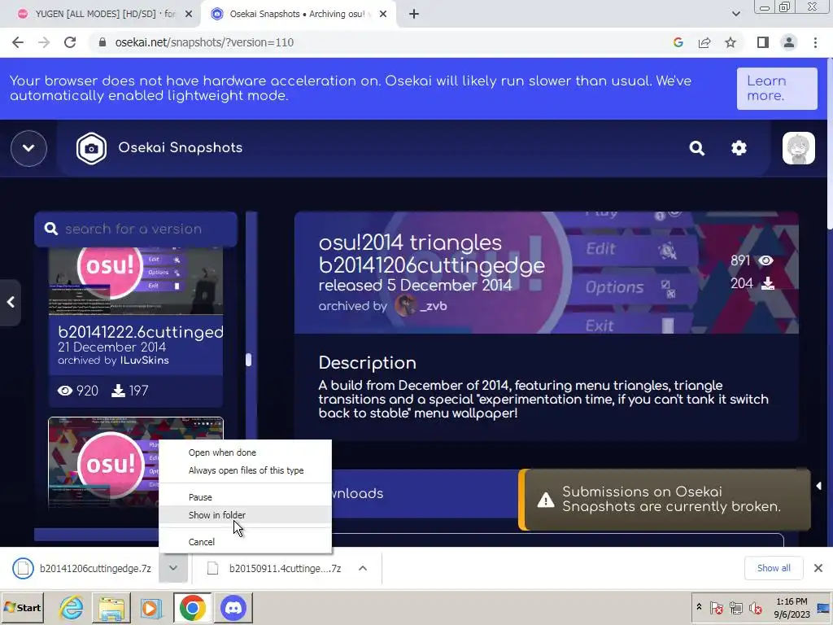833x625 pixels.
Task: Click the browser Back arrow
Action: click(18, 42)
